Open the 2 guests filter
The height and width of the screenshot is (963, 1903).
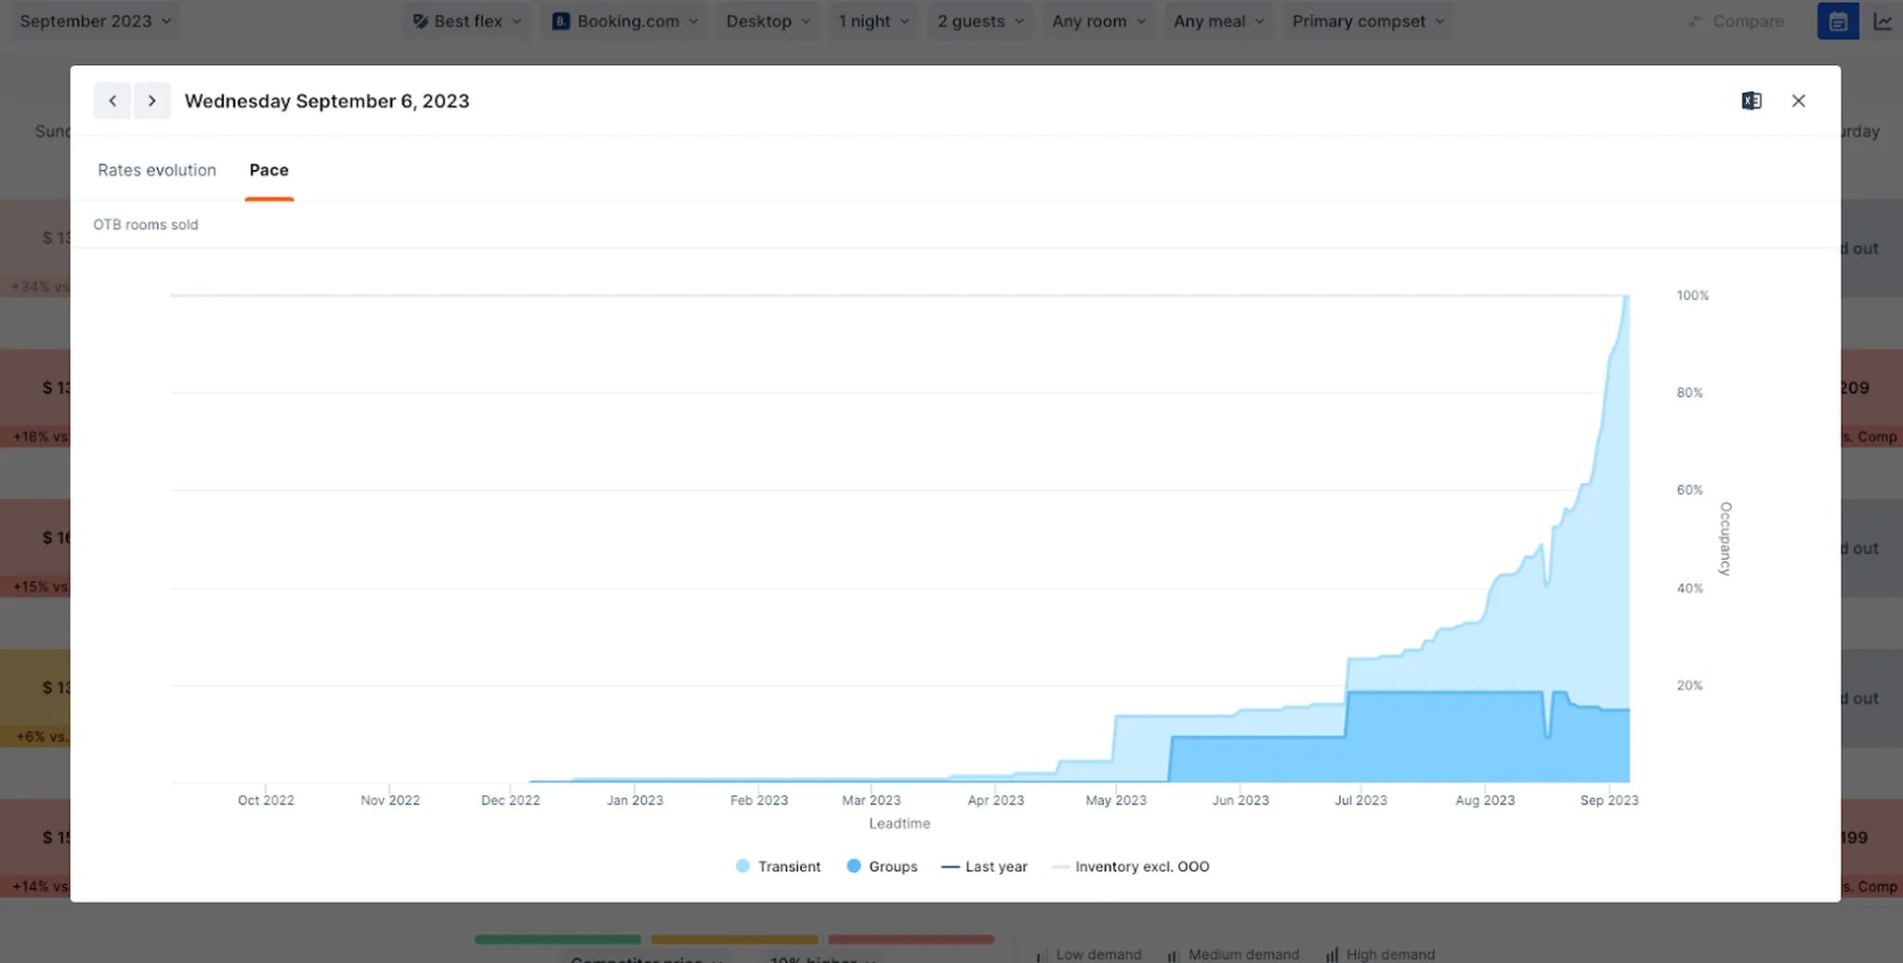tap(978, 20)
